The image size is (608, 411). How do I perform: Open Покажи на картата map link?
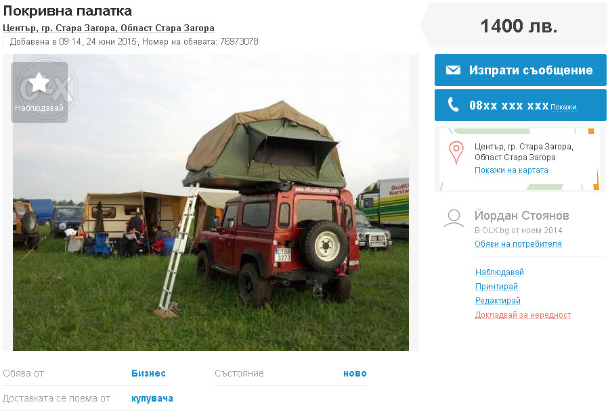511,170
